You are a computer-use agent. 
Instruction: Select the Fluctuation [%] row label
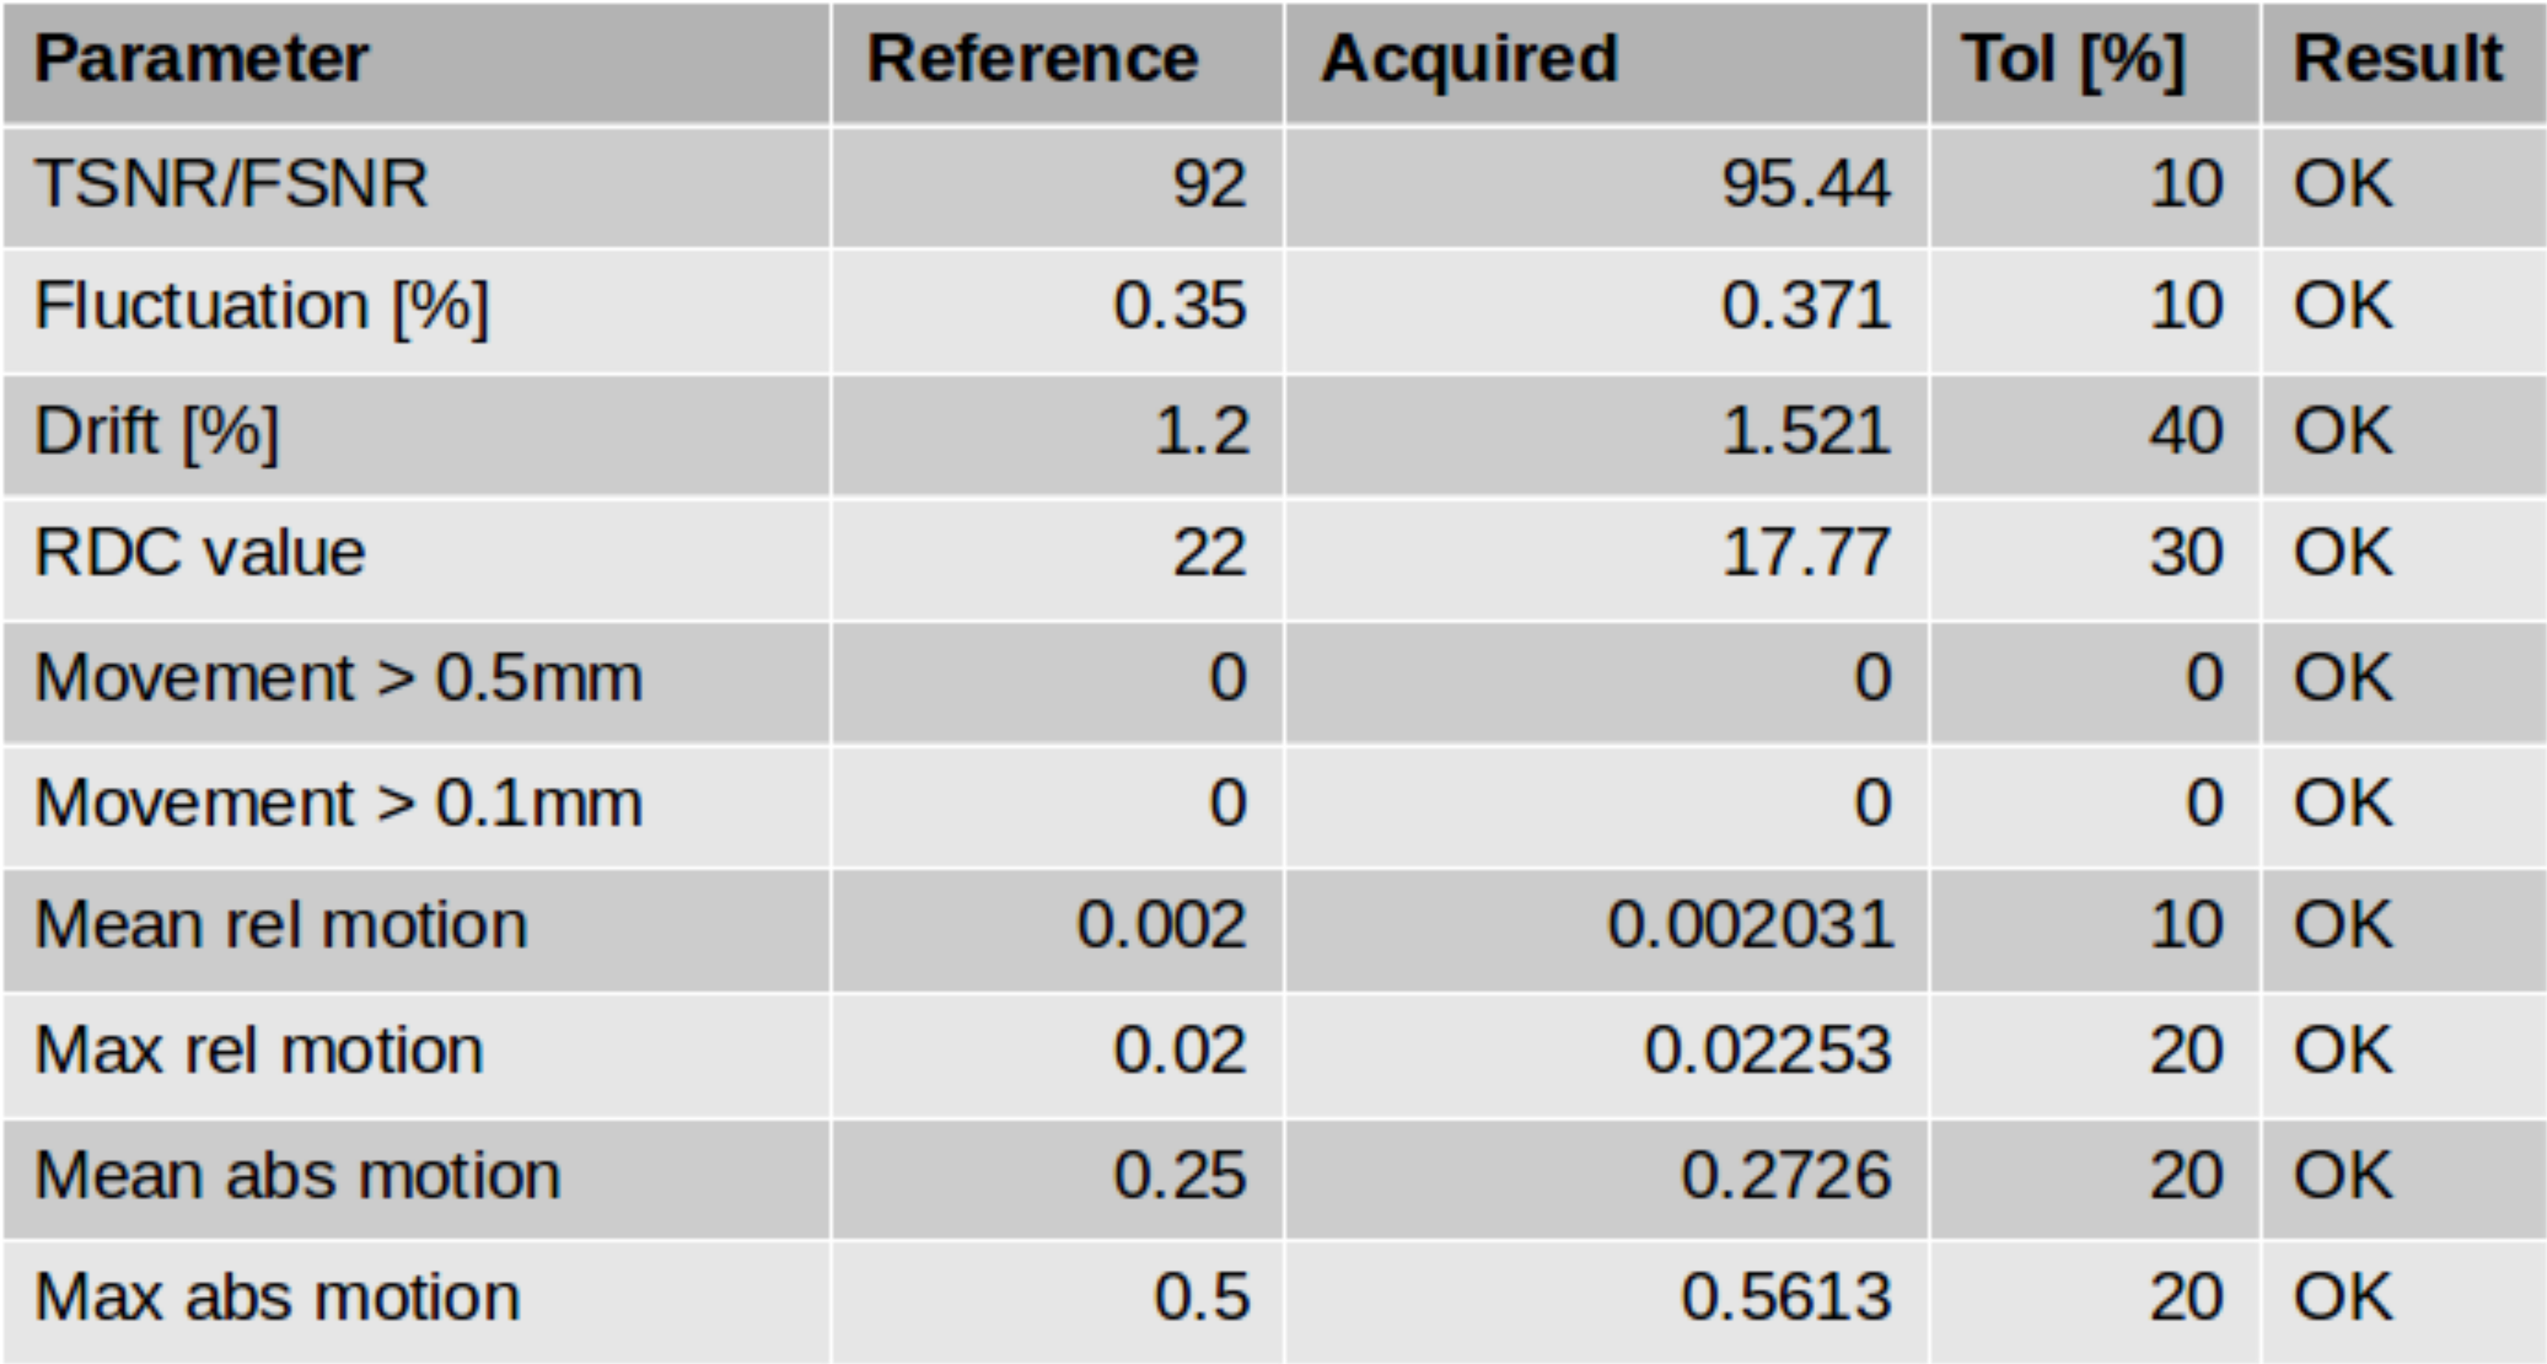coord(261,307)
